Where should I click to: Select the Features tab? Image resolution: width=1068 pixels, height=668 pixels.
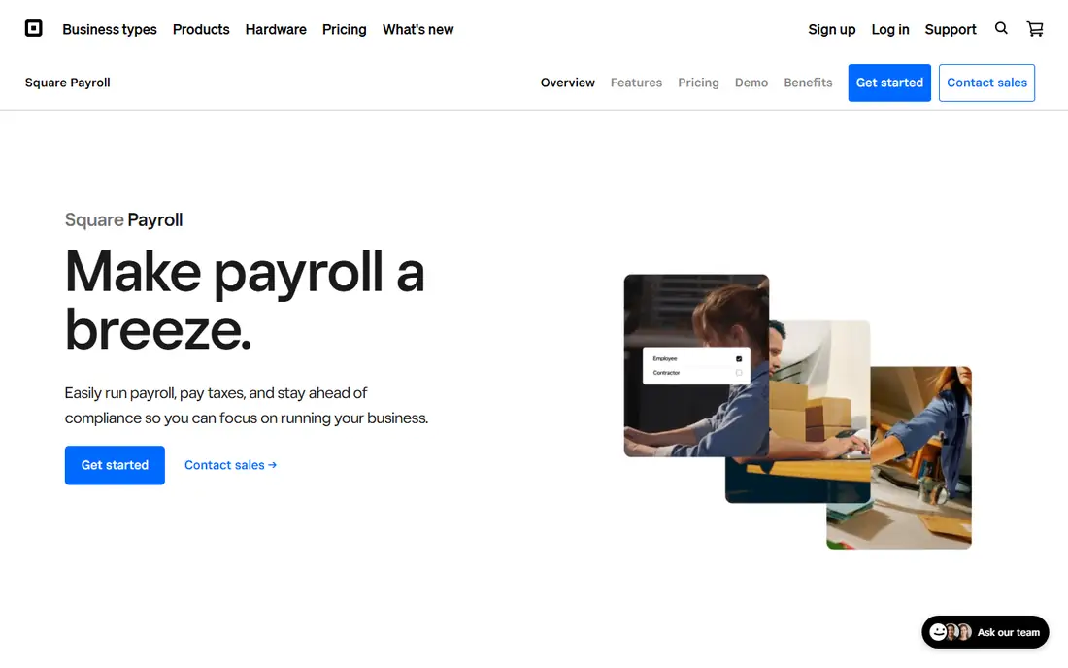click(x=636, y=83)
